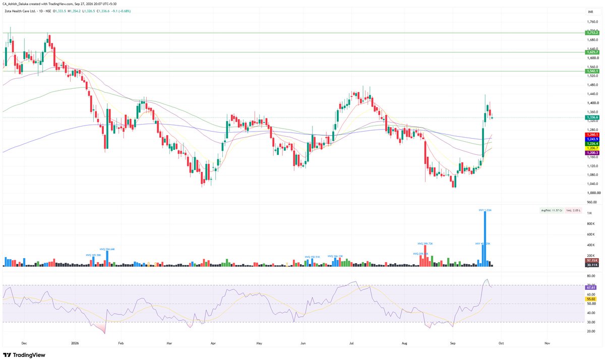605x363 pixels.
Task: Click the Jun label on time axis
Action: tap(303, 342)
